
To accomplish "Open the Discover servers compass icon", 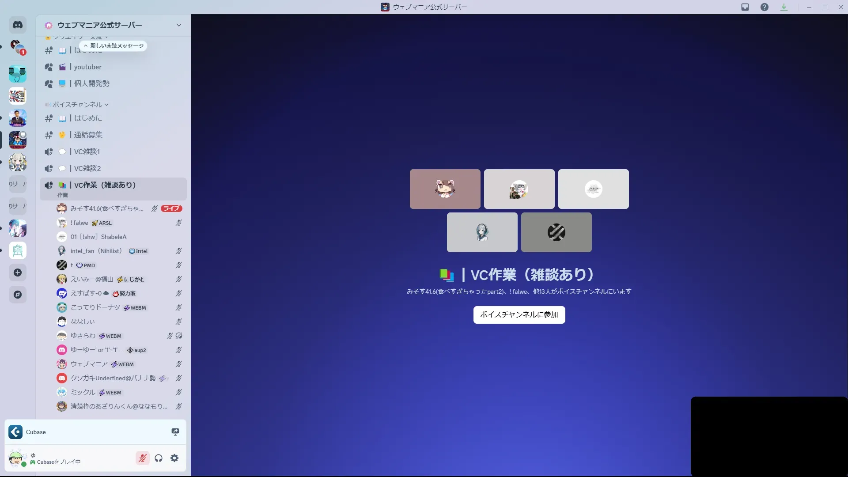I will tap(18, 295).
